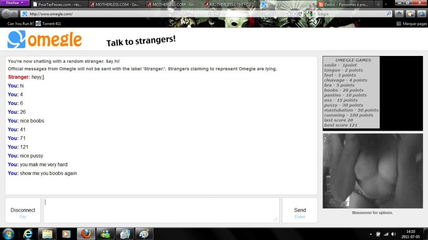Click the Home button in Firefox toolbar
Image resolution: width=428 pixels, height=240 pixels.
[399, 14]
